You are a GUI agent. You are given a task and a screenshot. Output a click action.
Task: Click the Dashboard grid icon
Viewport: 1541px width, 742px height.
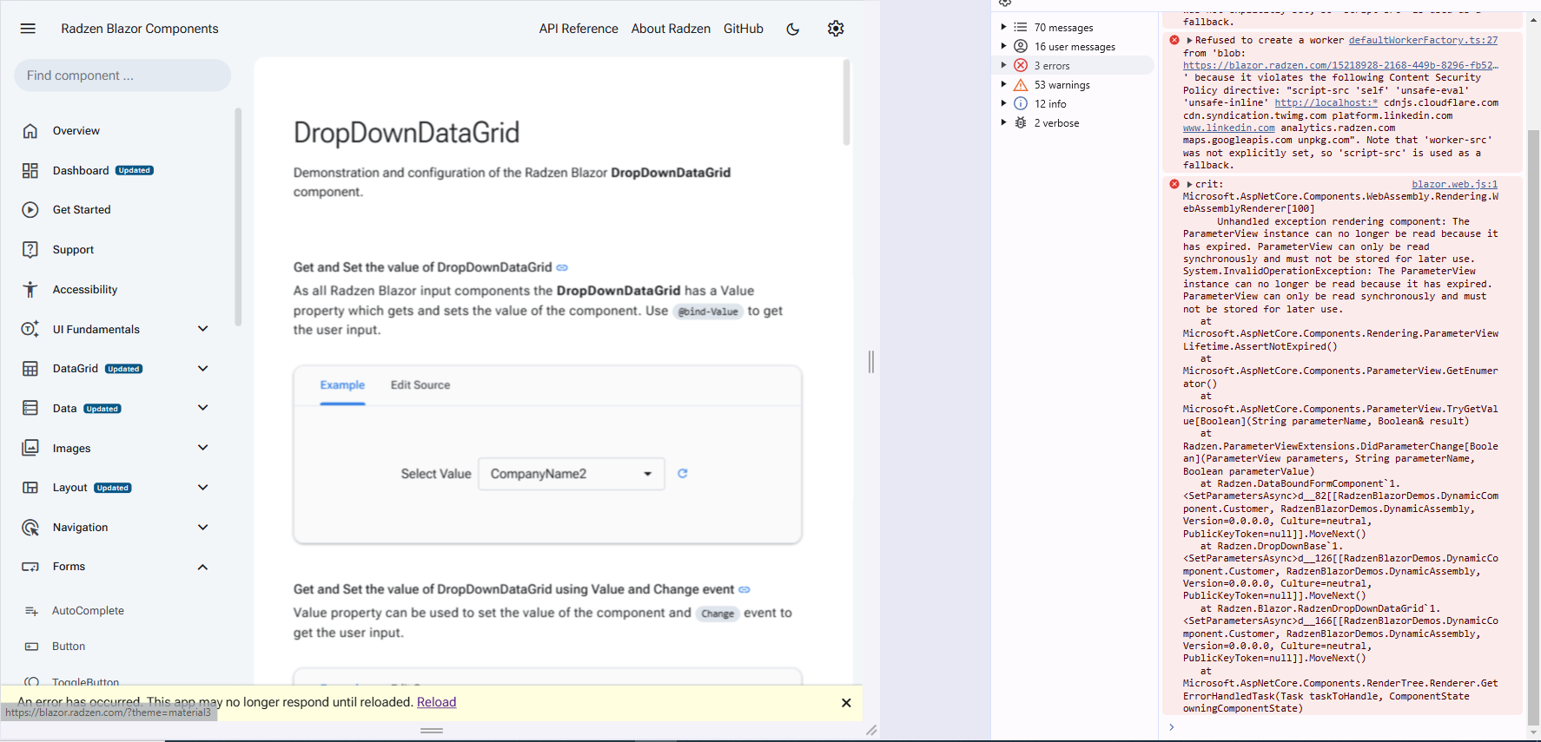click(30, 171)
